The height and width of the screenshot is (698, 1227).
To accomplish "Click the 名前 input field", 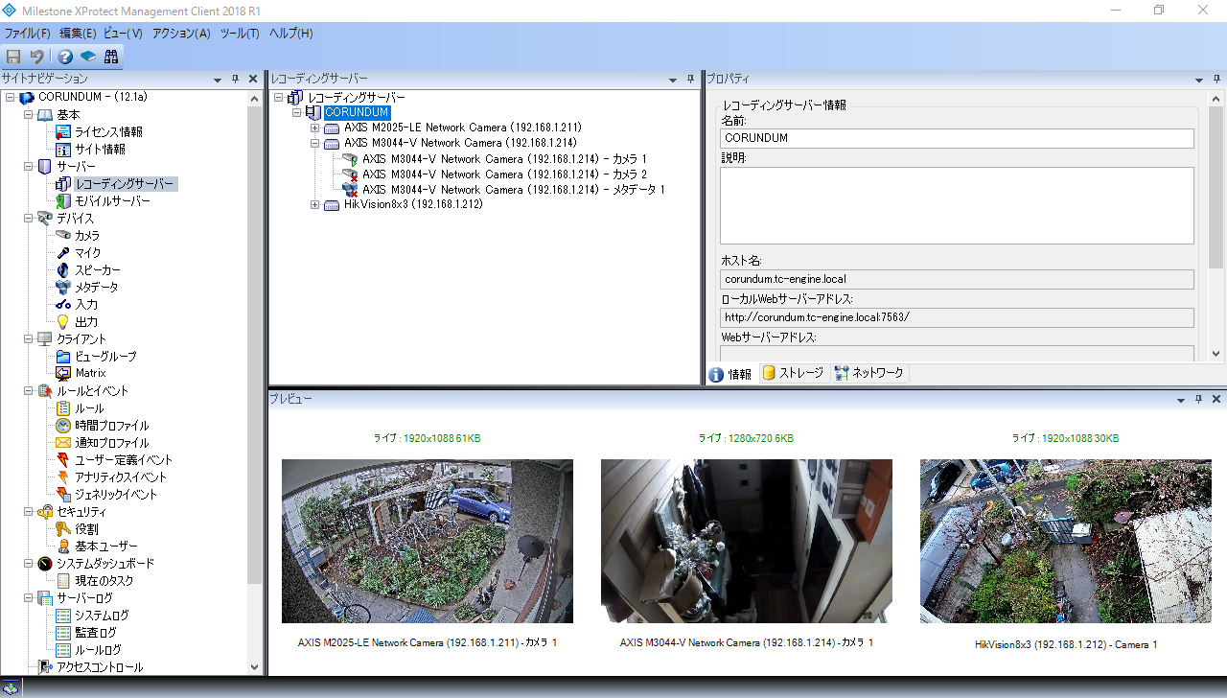I will (x=957, y=138).
